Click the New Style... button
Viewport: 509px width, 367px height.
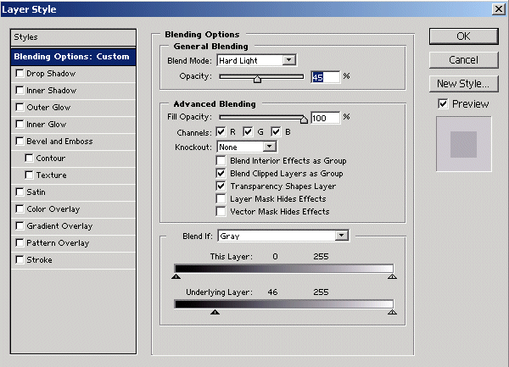tap(463, 84)
